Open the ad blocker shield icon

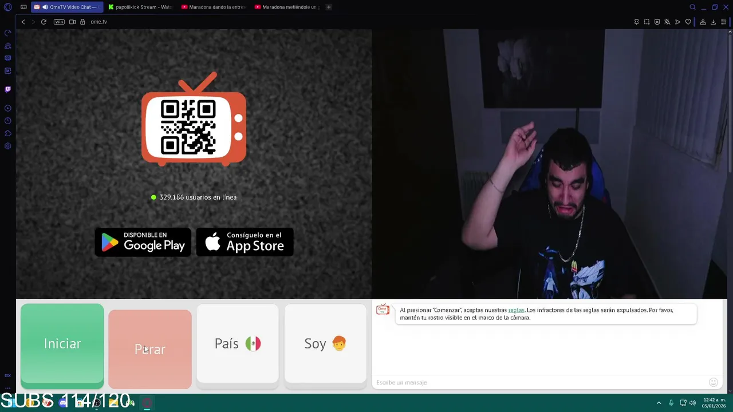(657, 22)
